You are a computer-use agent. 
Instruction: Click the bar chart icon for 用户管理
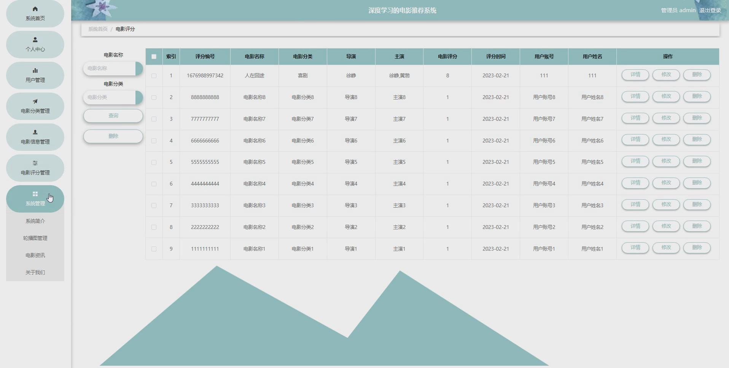[35, 70]
